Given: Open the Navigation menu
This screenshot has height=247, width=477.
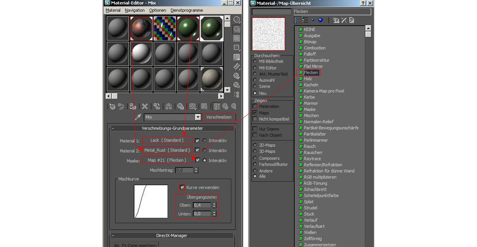Looking at the screenshot, I should point(135,10).
